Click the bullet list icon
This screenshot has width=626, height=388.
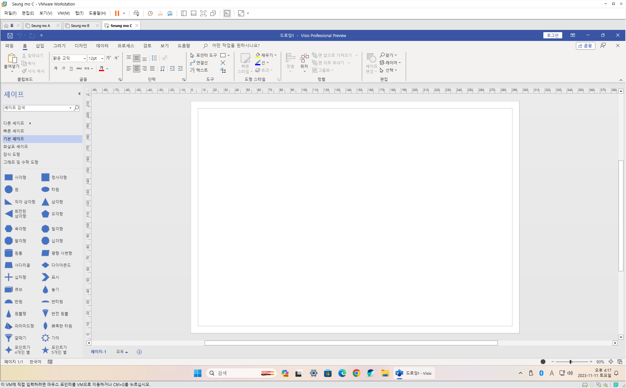coord(154,58)
